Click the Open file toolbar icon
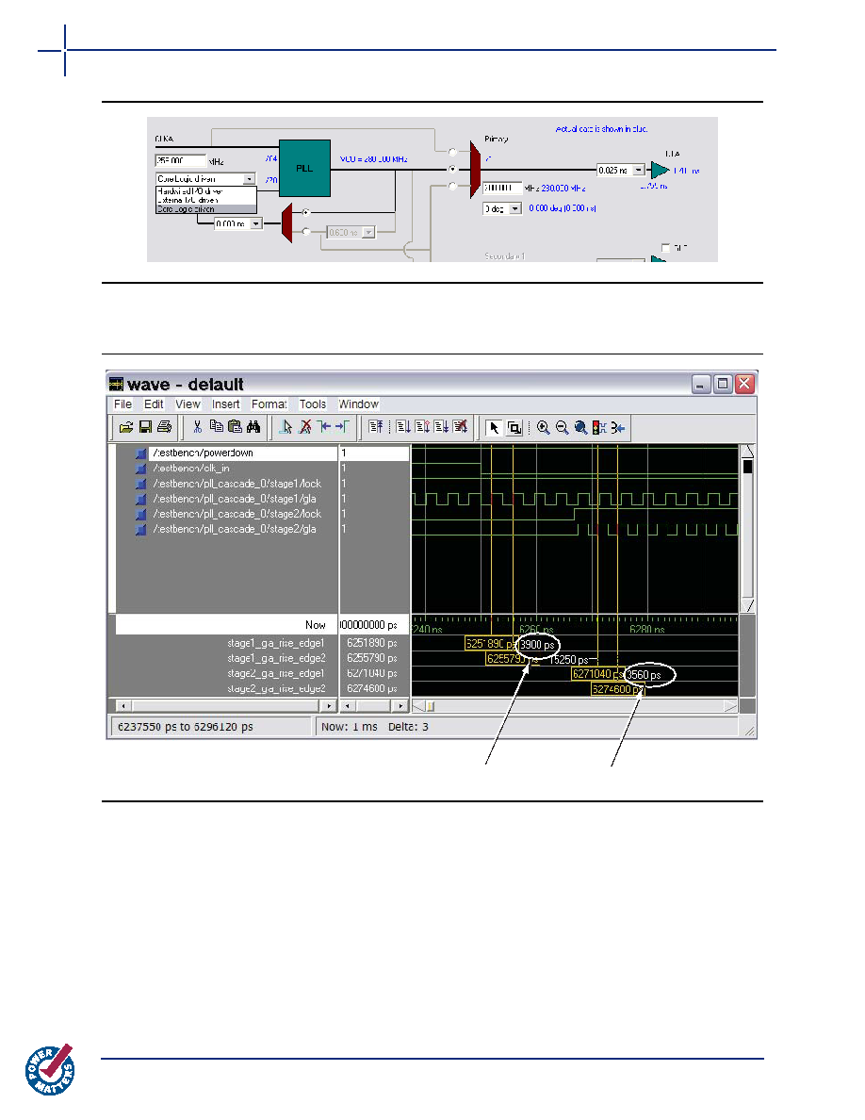Screen dimensions: 865x1120 [x=126, y=427]
